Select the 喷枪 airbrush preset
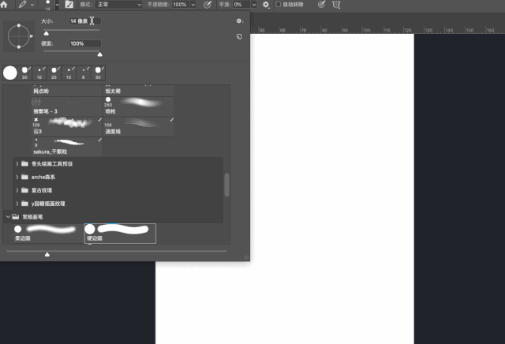505x344 pixels. tap(139, 106)
